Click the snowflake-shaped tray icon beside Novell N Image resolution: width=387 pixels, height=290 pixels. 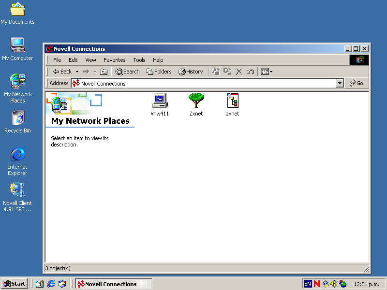[326, 284]
